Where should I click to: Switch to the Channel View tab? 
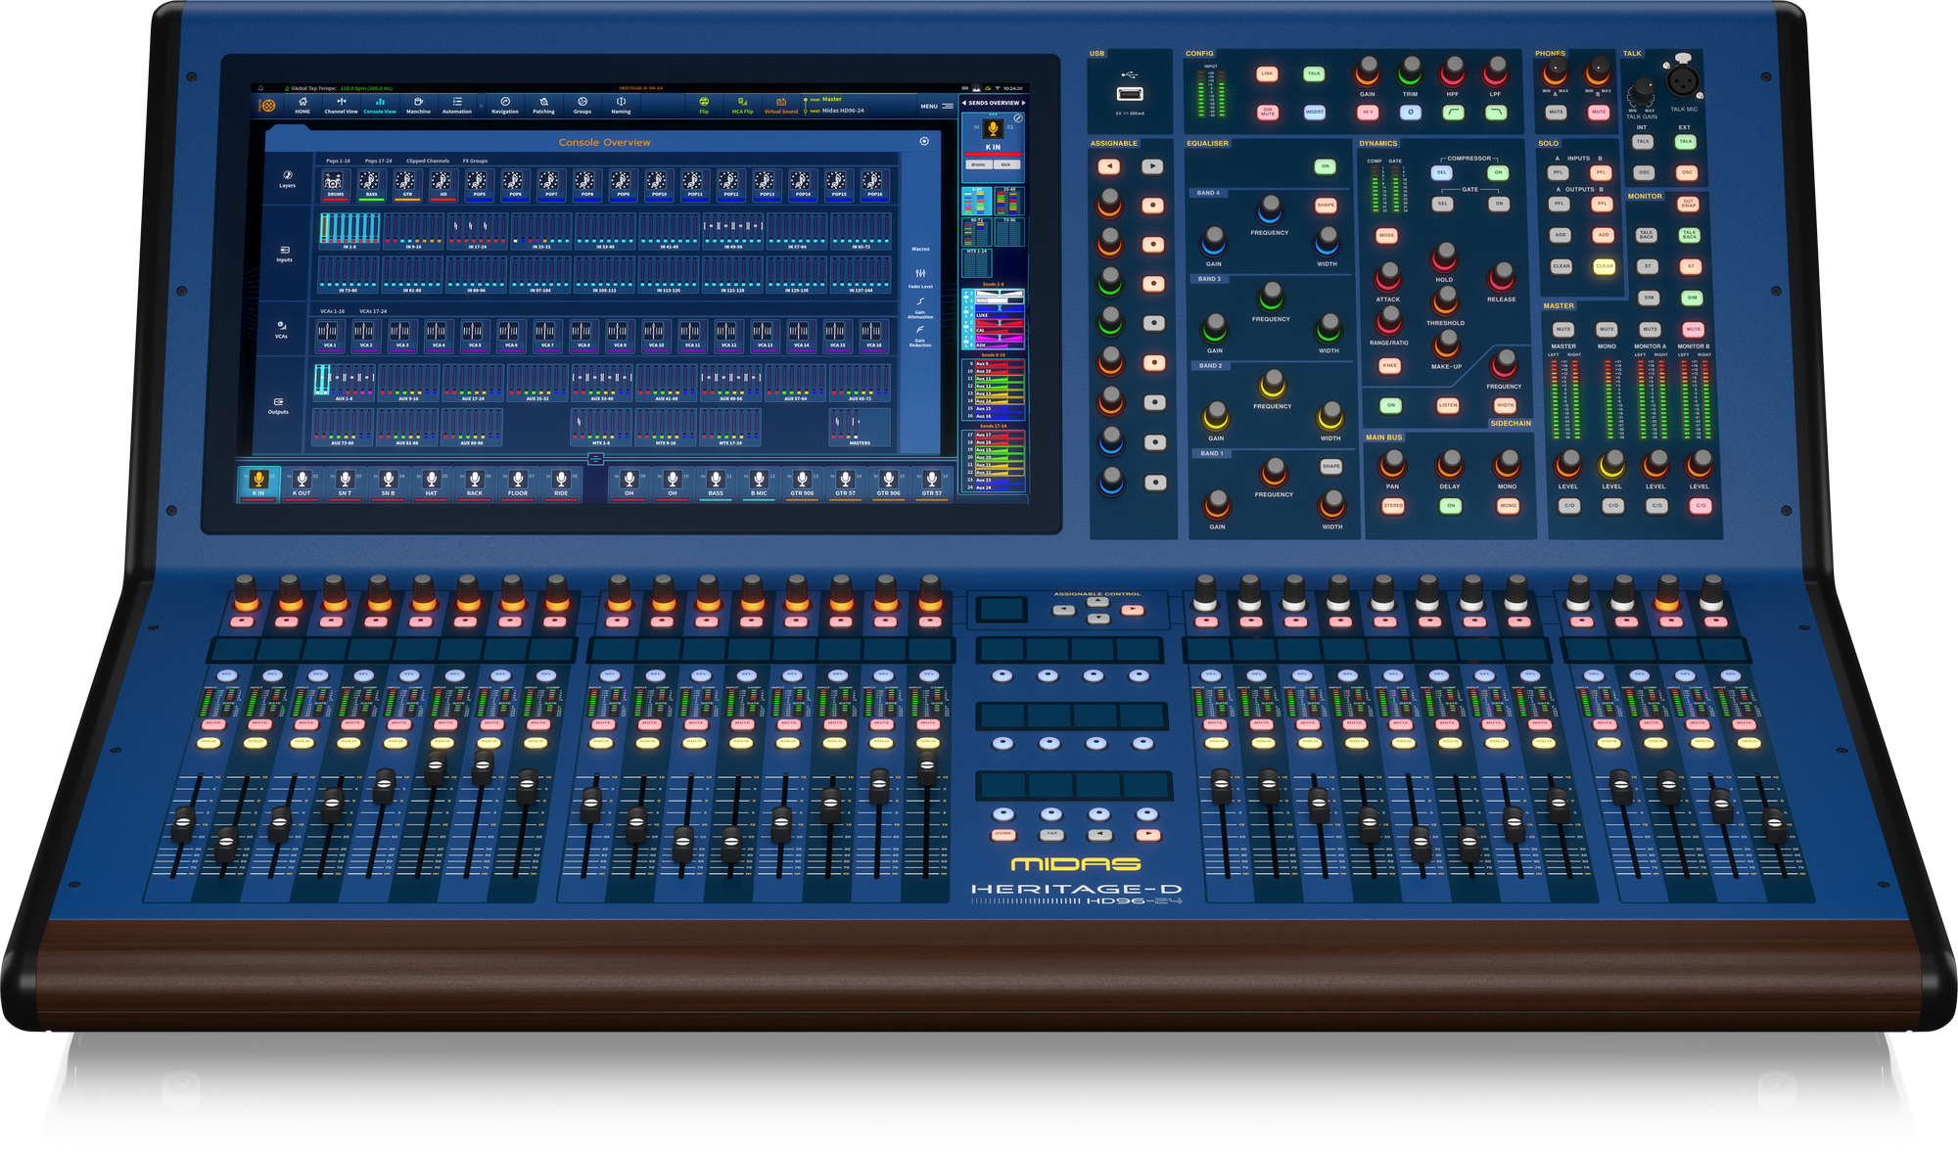click(x=341, y=104)
